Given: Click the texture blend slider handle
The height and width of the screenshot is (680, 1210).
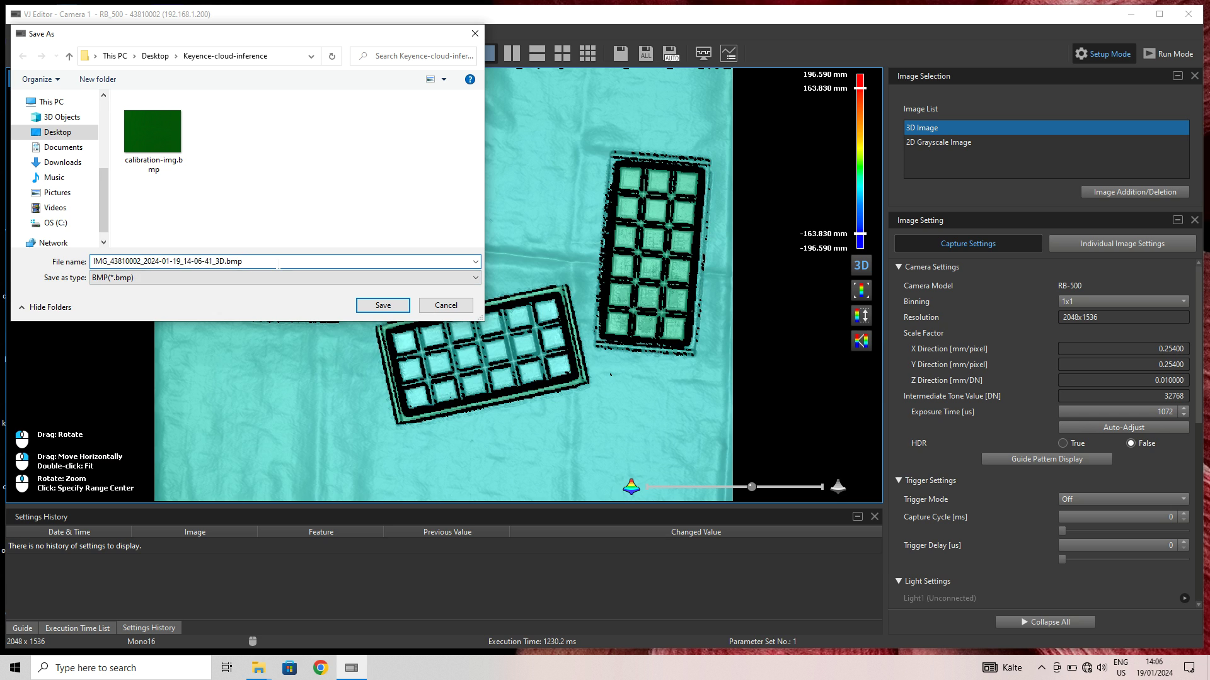Looking at the screenshot, I should click(751, 487).
